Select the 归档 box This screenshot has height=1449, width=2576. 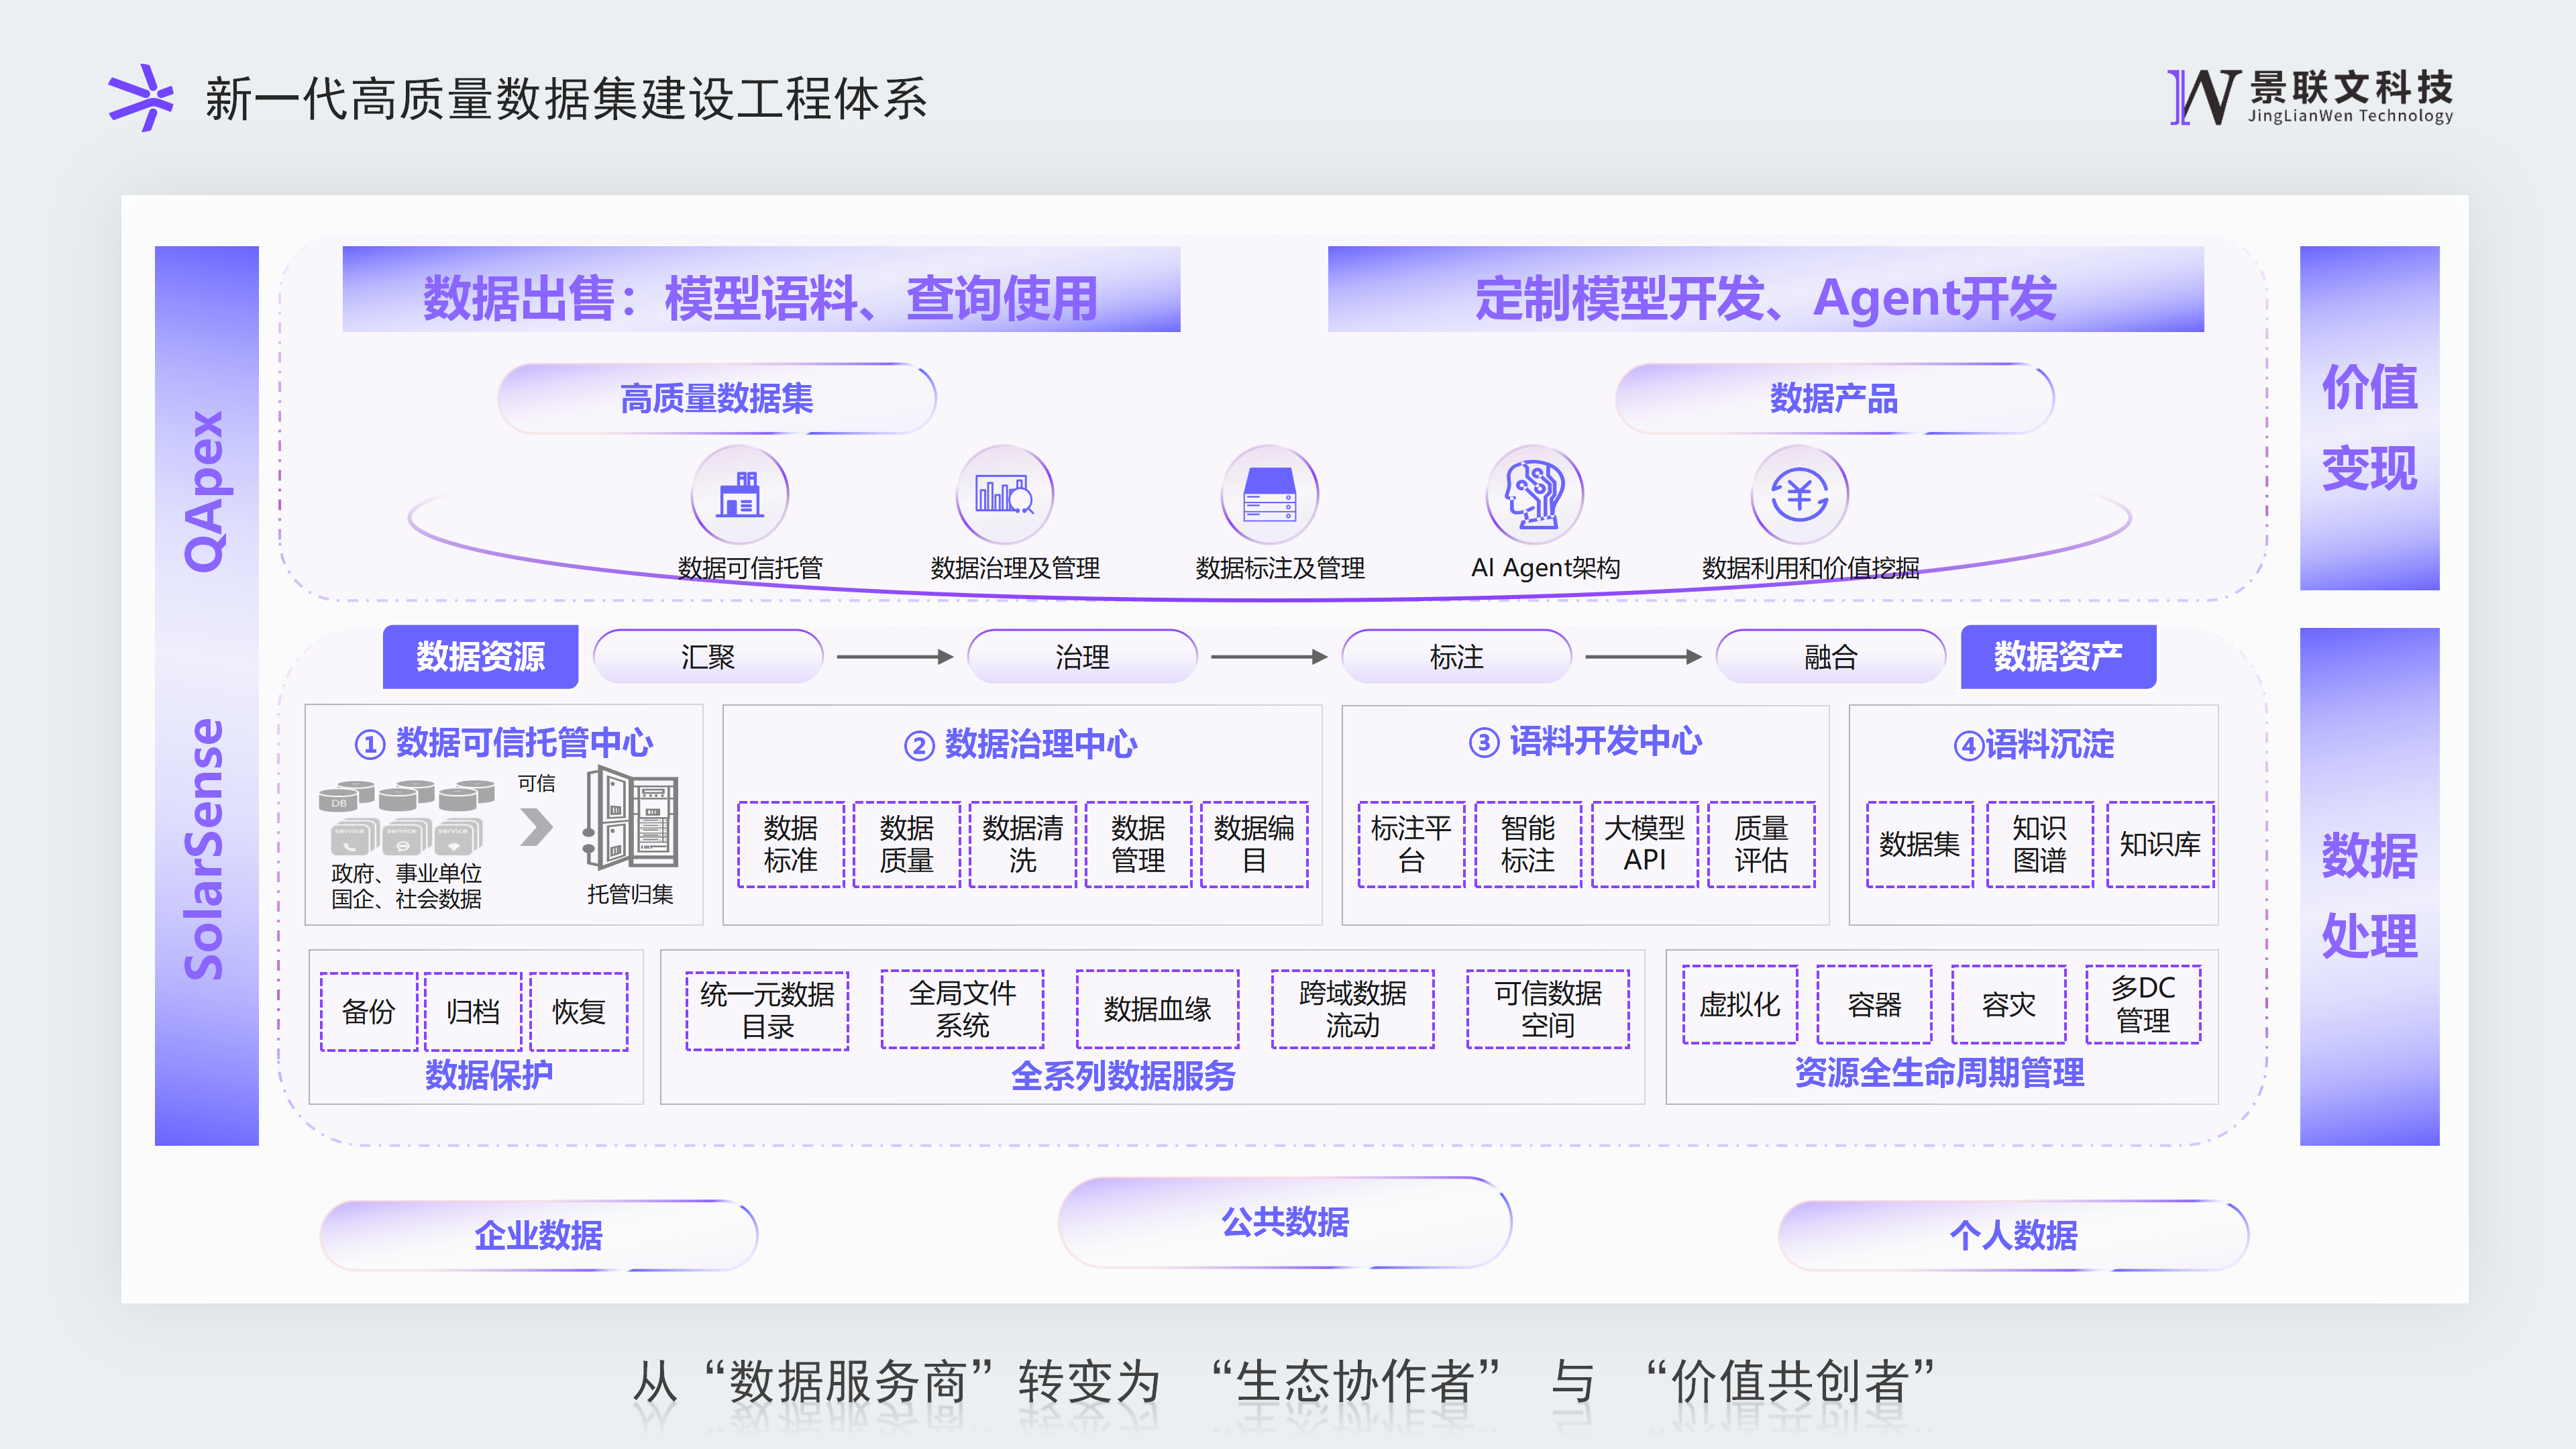coord(474,1011)
